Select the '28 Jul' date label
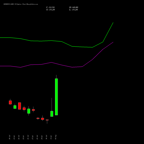The height and width of the screenshot is (144, 144). pos(37,137)
